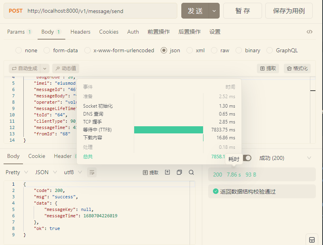Click the 保存为用例 button
Image resolution: width=323 pixels, height=245 pixels.
pos(289,11)
